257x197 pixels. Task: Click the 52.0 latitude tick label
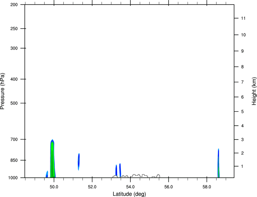(x=92, y=187)
